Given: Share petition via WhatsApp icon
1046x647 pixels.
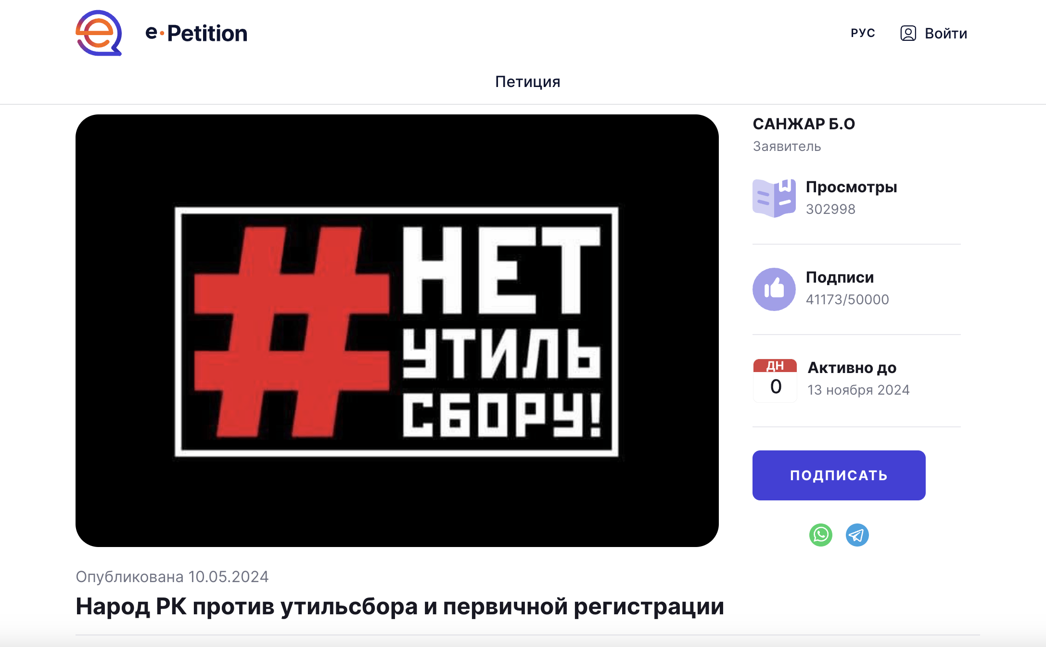Looking at the screenshot, I should [821, 535].
